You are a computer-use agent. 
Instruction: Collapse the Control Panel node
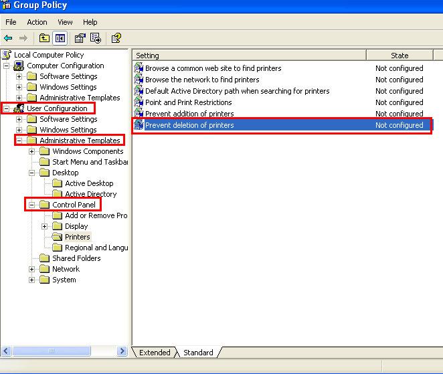click(31, 205)
